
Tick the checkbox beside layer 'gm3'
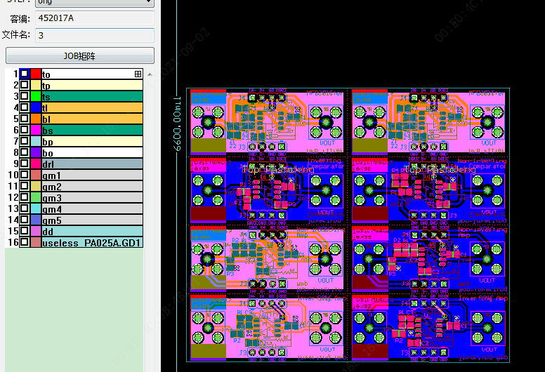click(x=25, y=198)
